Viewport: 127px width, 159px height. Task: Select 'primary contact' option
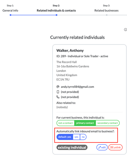pos(85,123)
